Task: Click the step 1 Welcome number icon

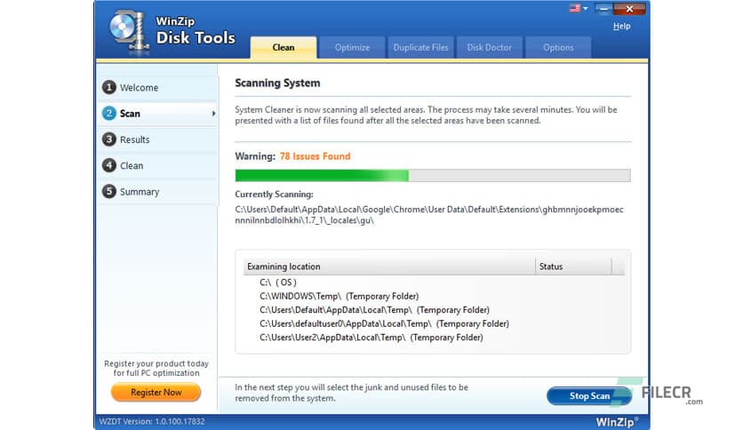Action: click(x=109, y=87)
